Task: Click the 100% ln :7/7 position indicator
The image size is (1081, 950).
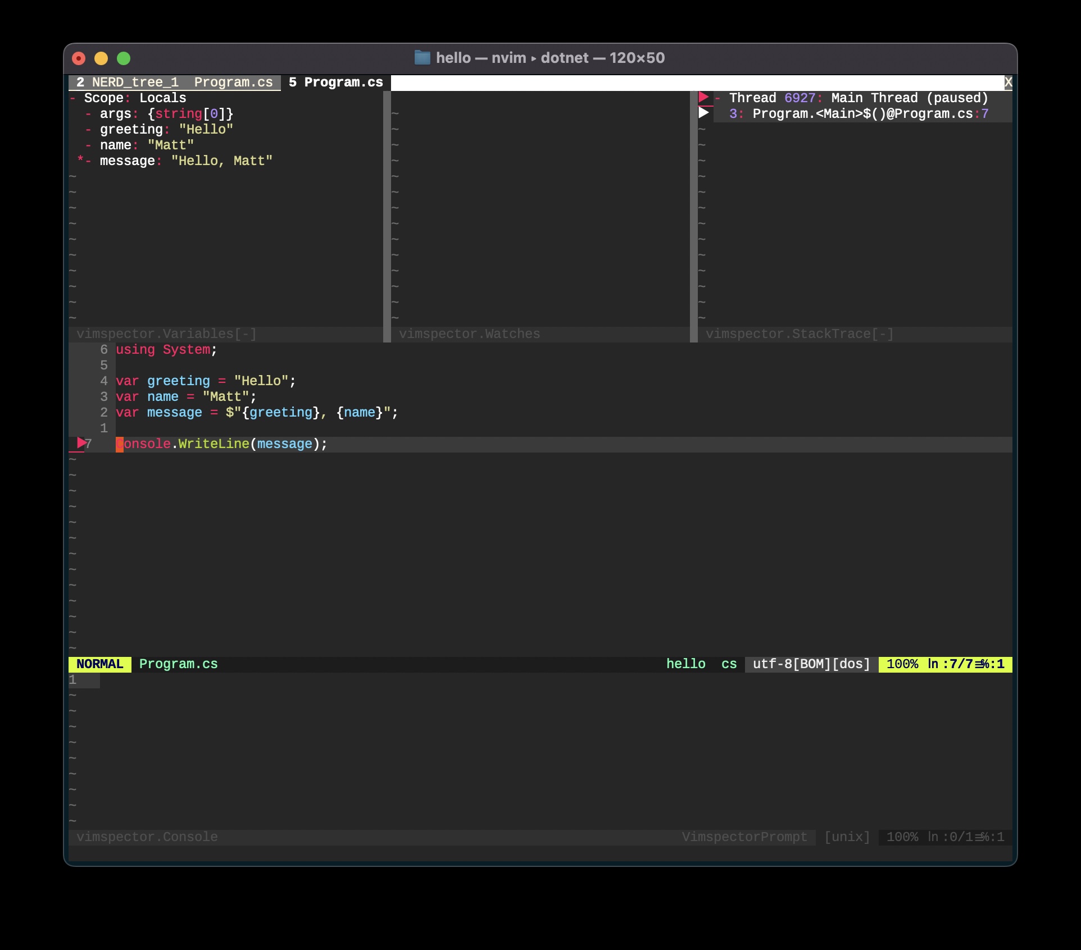Action: pos(946,664)
